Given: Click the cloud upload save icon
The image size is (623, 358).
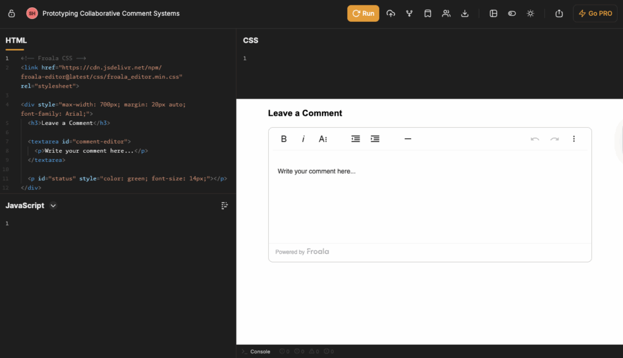Looking at the screenshot, I should pos(391,13).
